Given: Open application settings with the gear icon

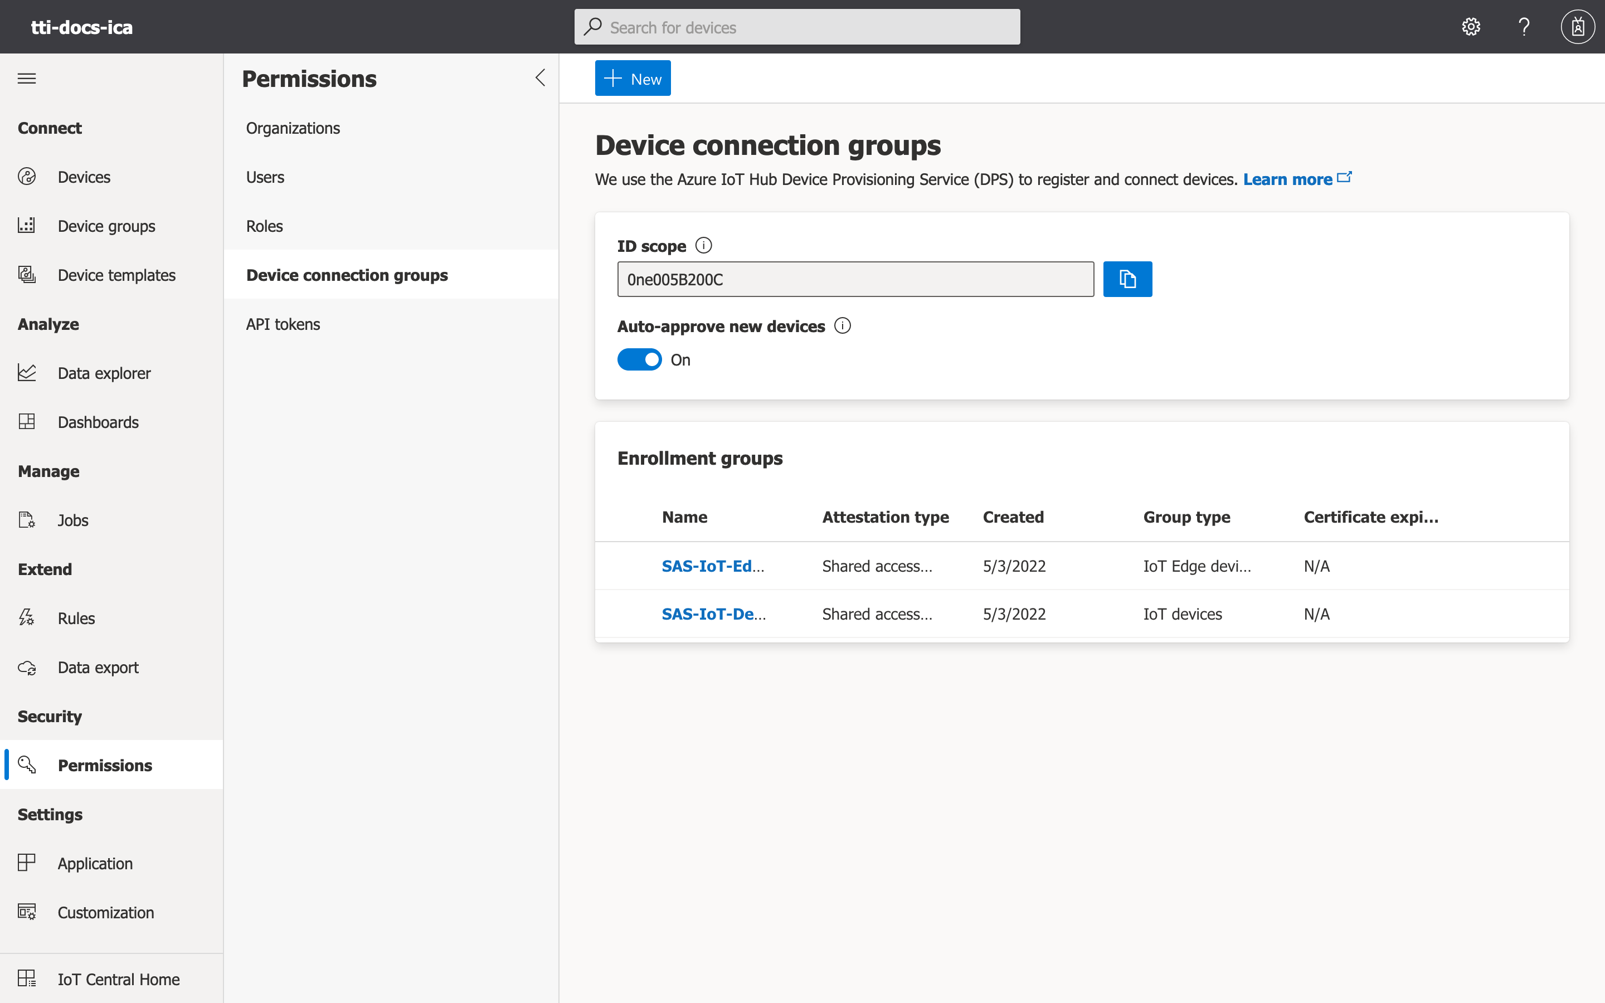Looking at the screenshot, I should coord(1470,27).
